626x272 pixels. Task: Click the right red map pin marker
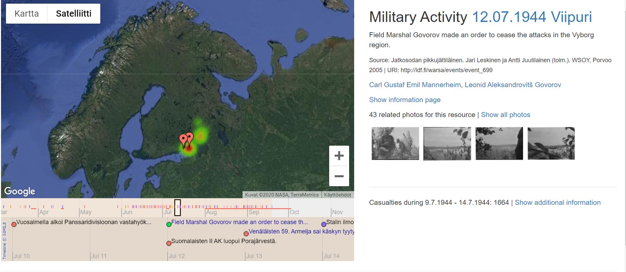[190, 139]
